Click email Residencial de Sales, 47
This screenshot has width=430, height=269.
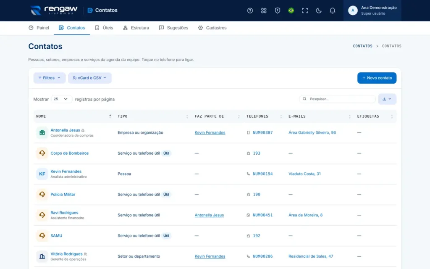[311, 256]
